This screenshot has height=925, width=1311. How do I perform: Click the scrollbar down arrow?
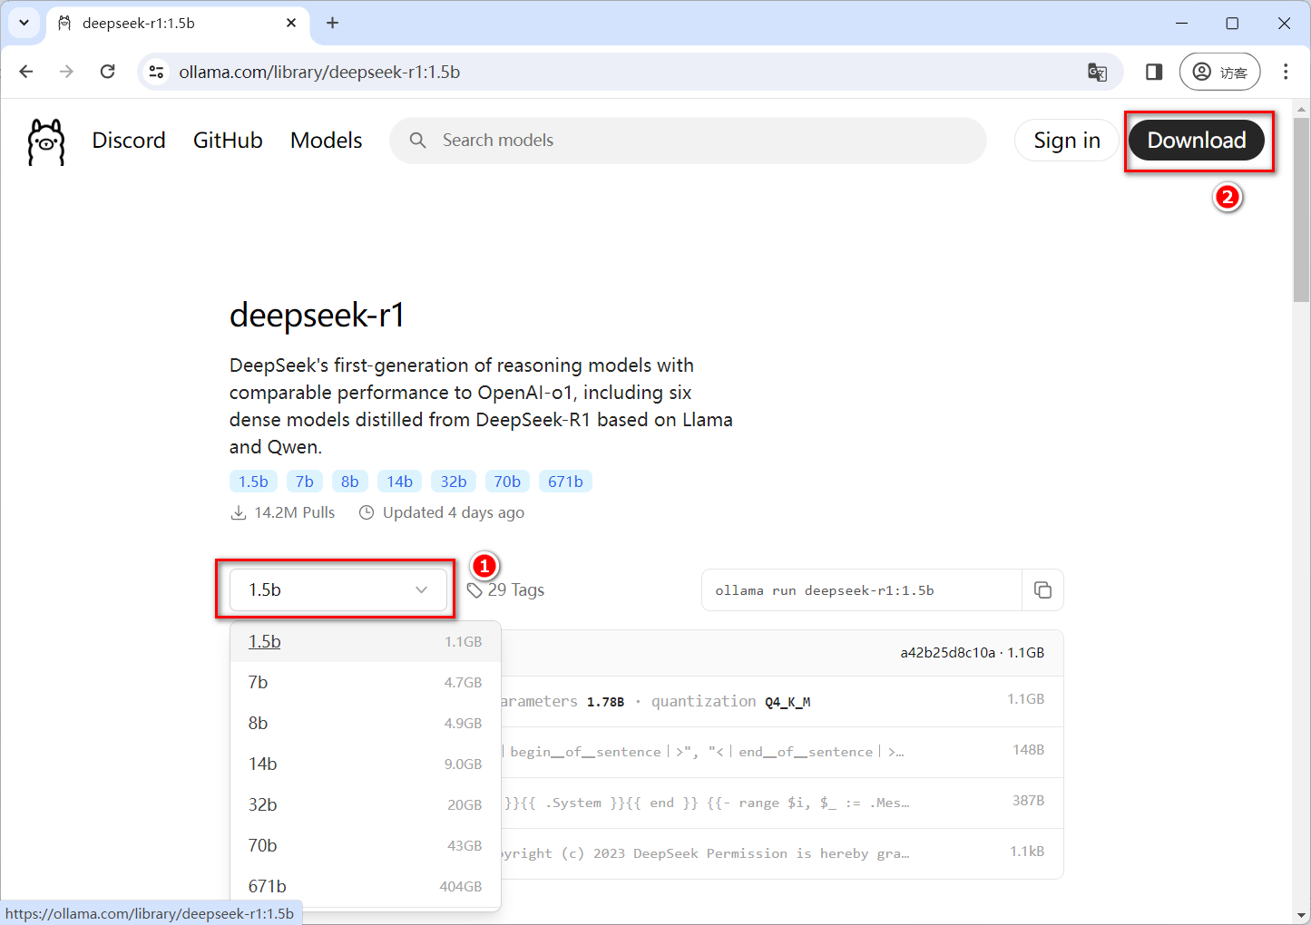click(x=1302, y=914)
